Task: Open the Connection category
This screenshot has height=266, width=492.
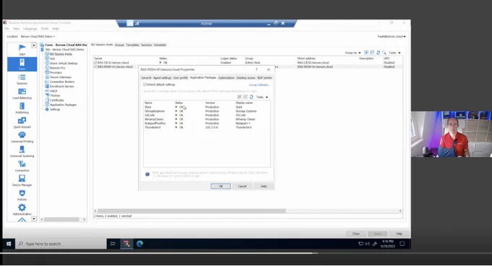Action: coord(22,166)
